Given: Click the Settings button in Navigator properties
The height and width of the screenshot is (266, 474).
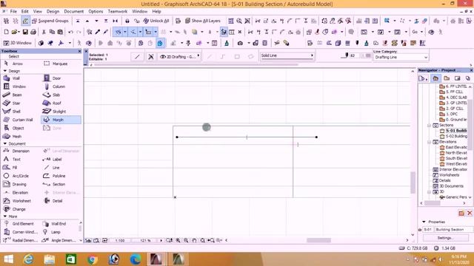Looking at the screenshot, I should 445,238.
